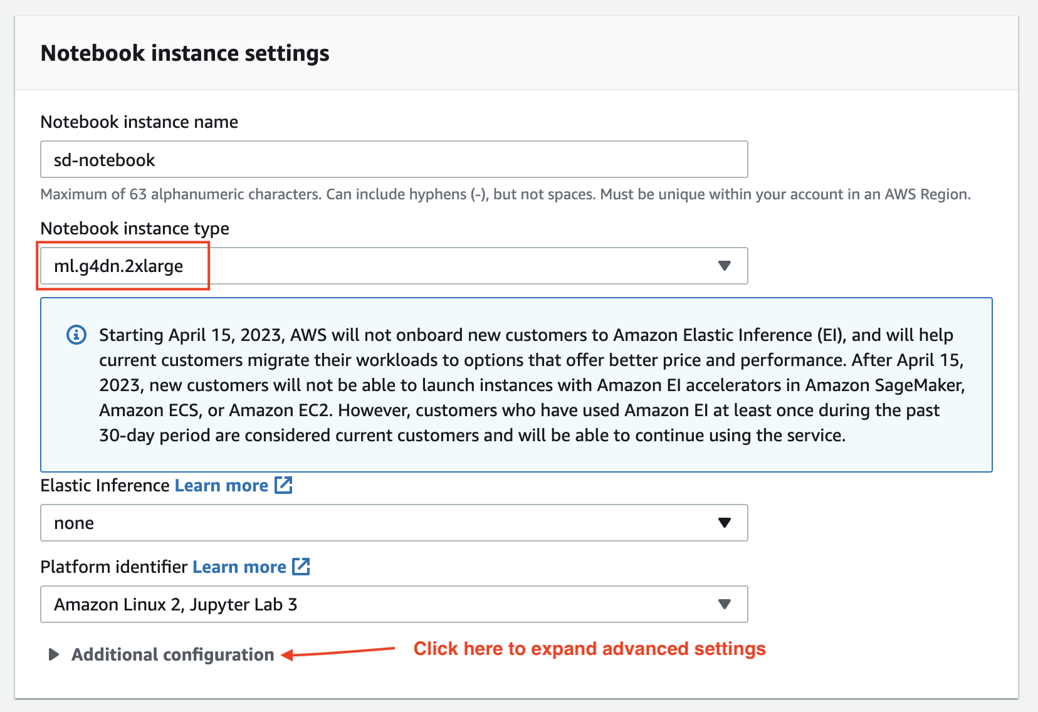
Task: Open the Elastic Inference dropdown showing none
Action: [x=394, y=523]
